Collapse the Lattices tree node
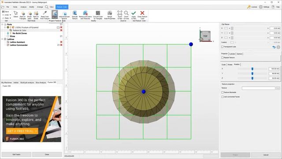The height and width of the screenshot is (159, 282). [2, 39]
